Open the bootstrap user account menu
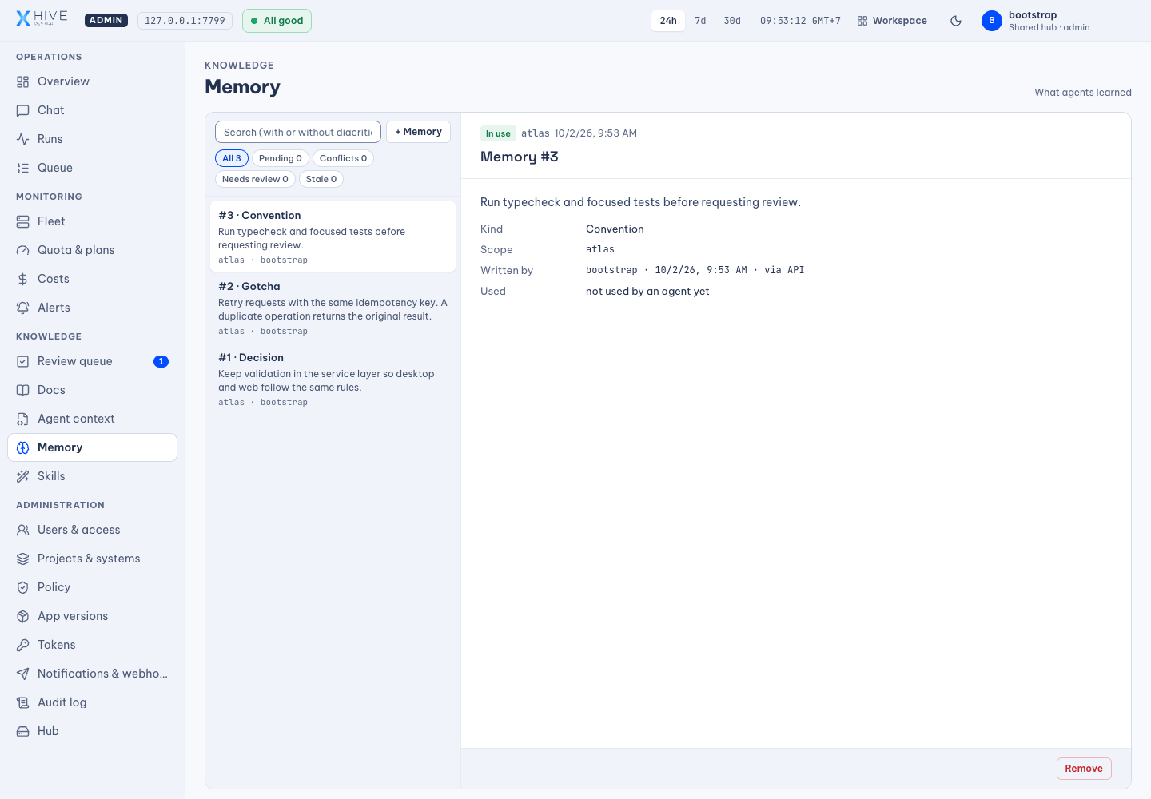Viewport: 1151px width, 799px height. 1036,21
